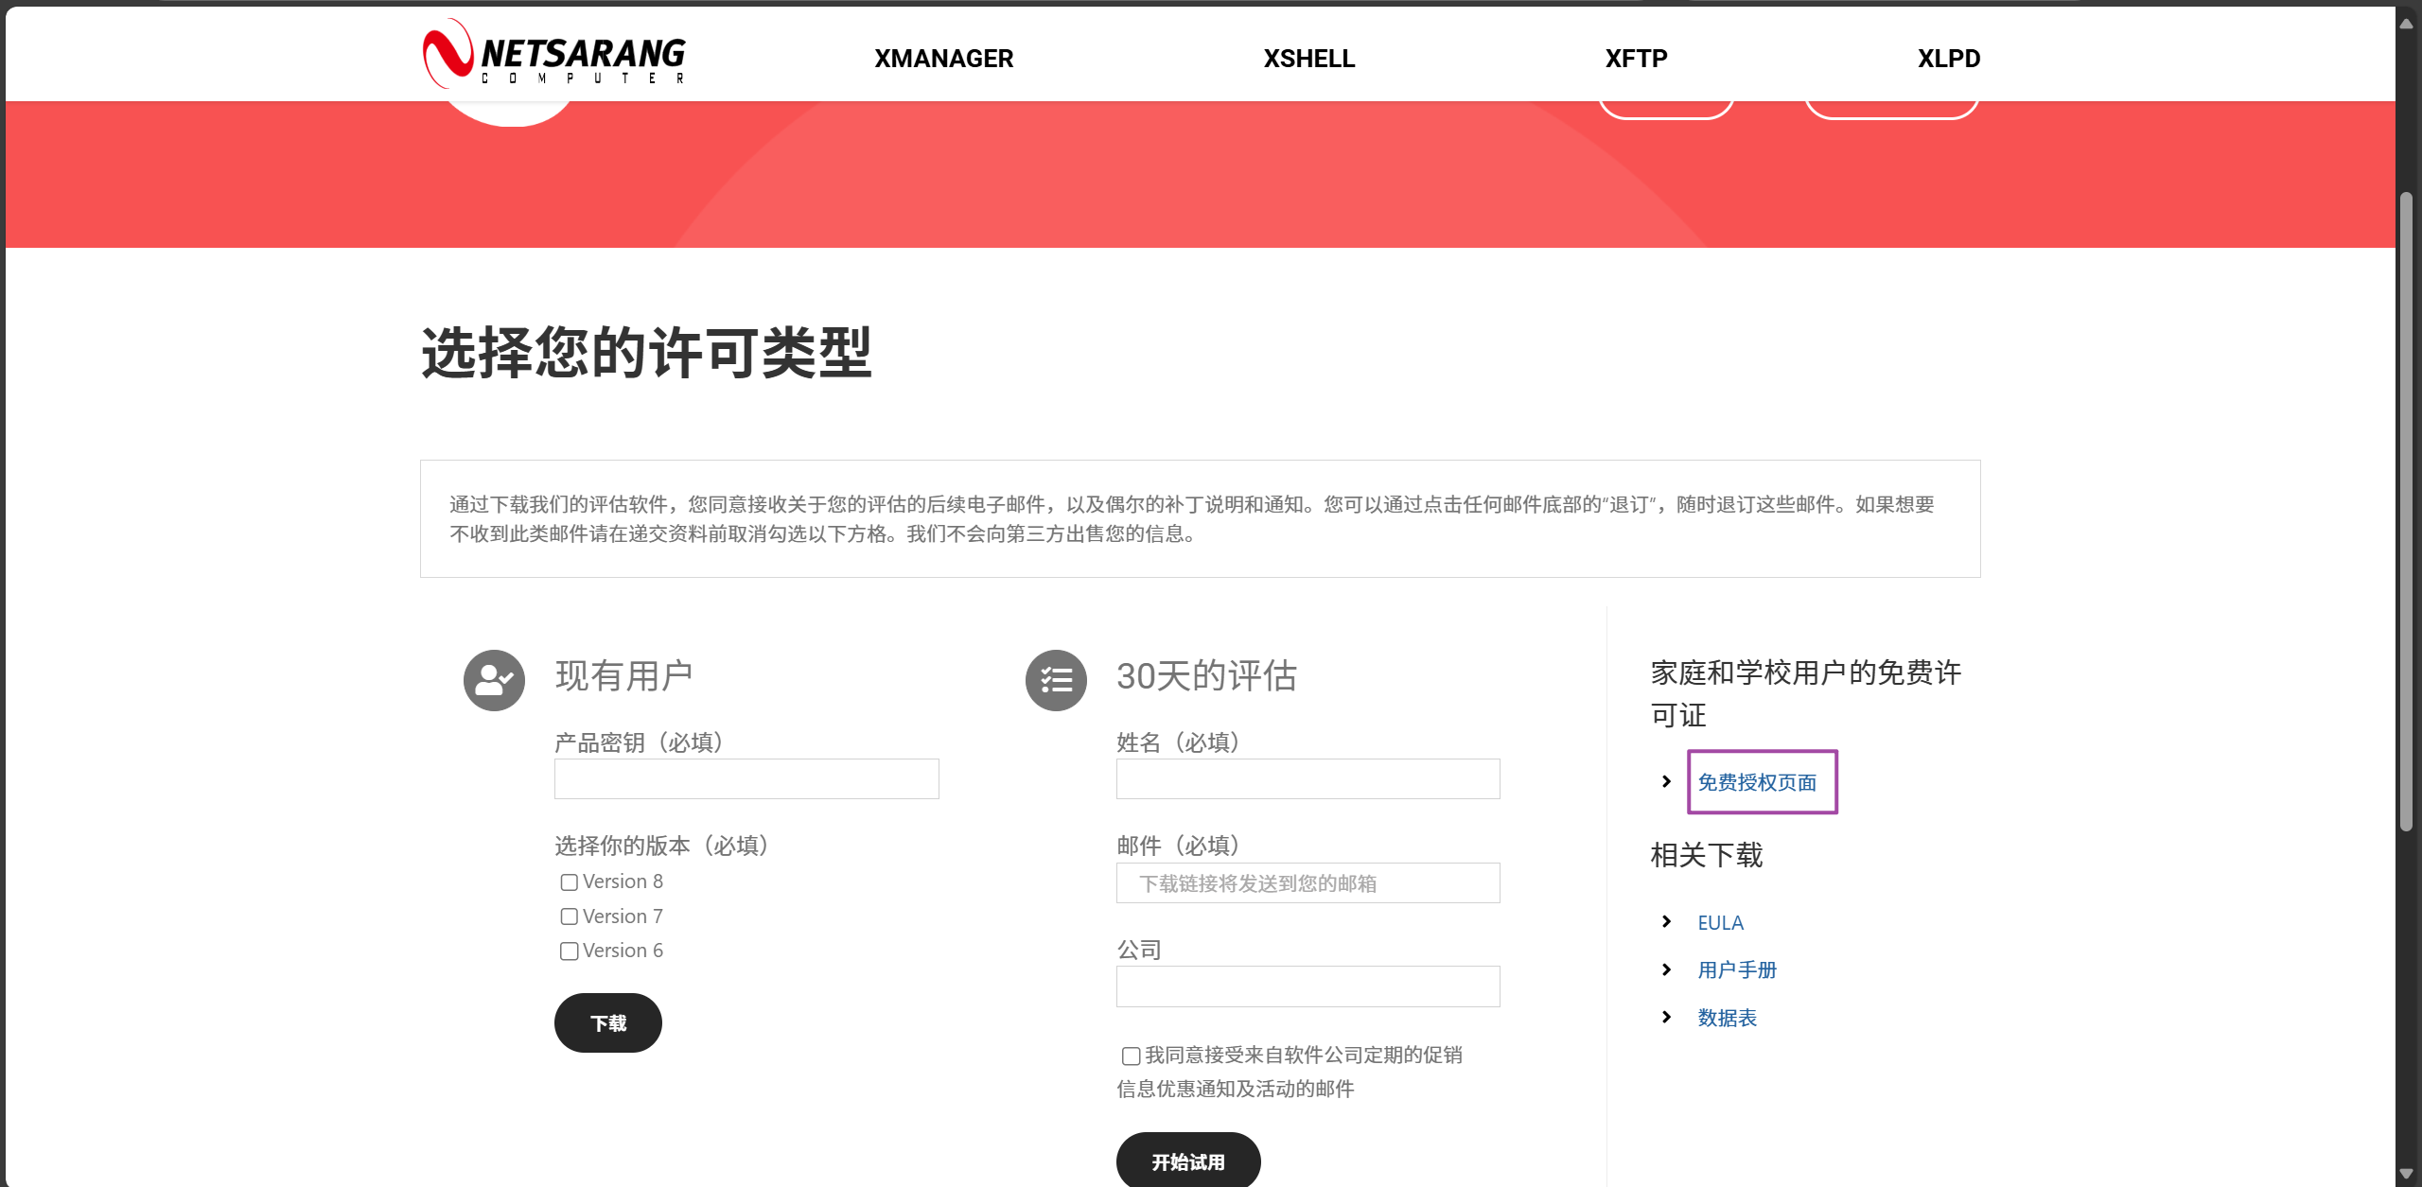The width and height of the screenshot is (2422, 1187).
Task: Focus the 产品密钥 product key field
Action: tap(746, 779)
